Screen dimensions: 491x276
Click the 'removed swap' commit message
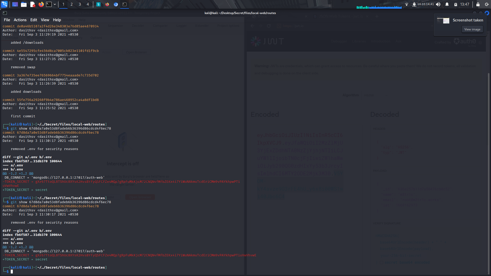click(x=23, y=67)
